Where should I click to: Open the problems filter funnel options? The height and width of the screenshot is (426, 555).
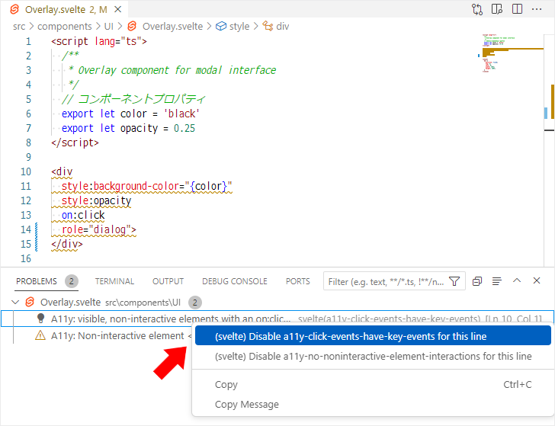tap(454, 281)
